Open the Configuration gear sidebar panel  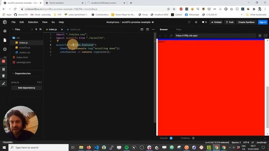5,49
